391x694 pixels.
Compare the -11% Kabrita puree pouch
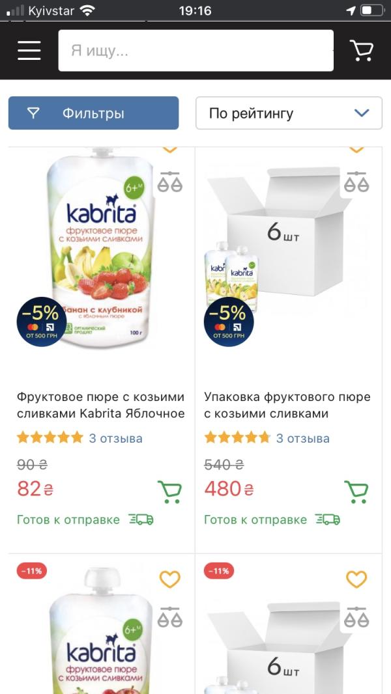click(x=170, y=617)
